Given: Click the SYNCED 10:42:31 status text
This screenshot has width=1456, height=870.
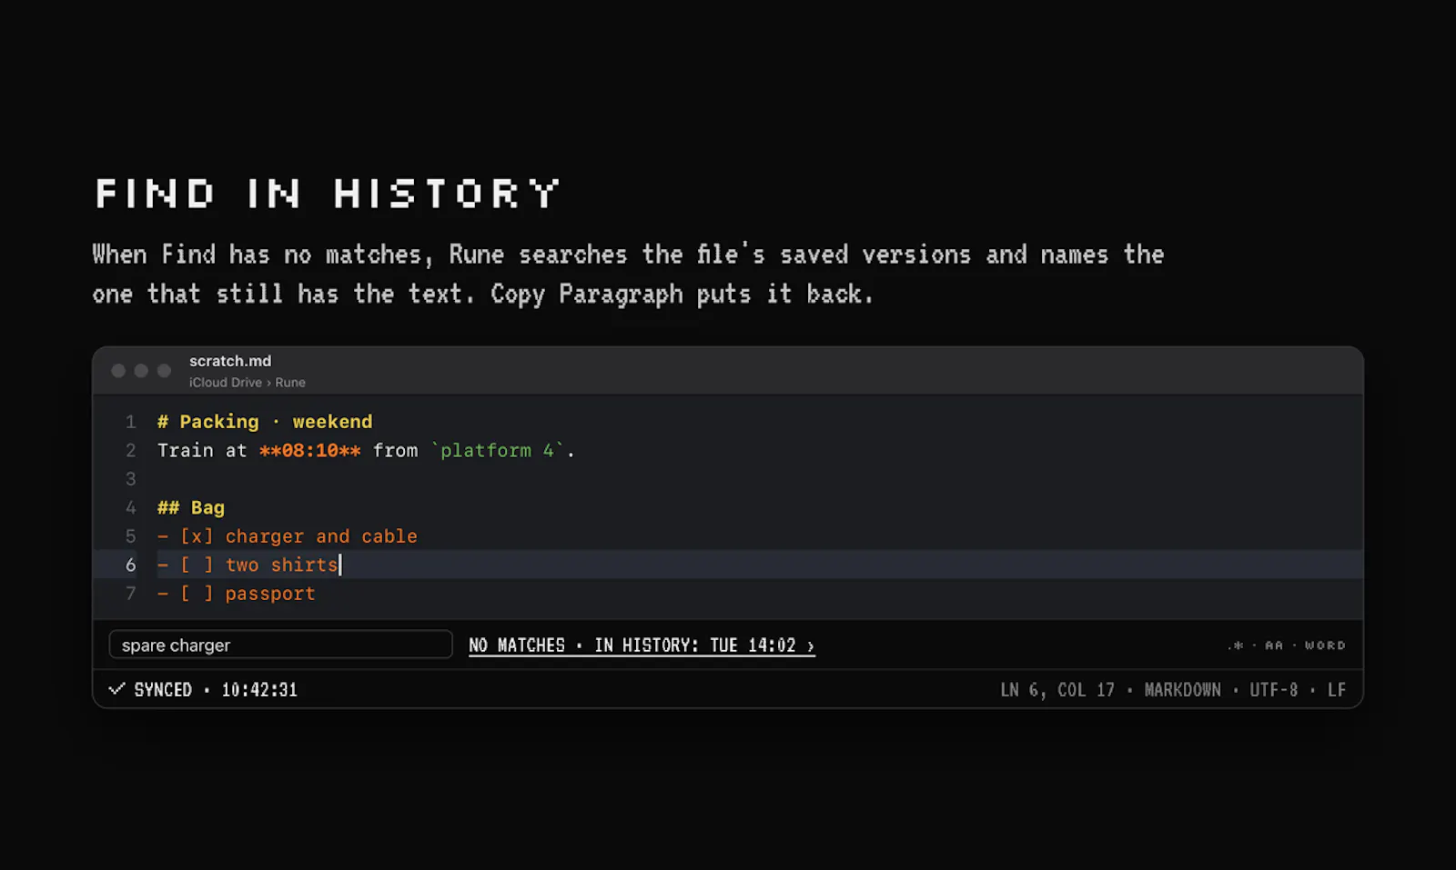Looking at the screenshot, I should 216,690.
